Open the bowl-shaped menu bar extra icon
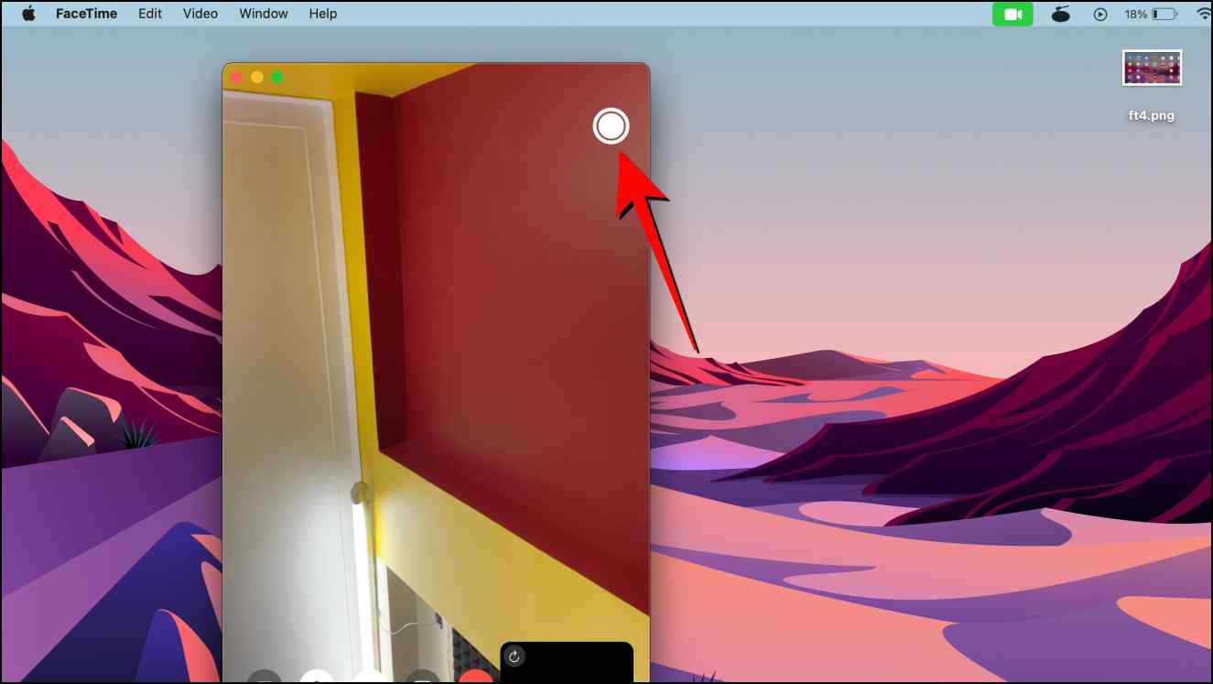The width and height of the screenshot is (1213, 684). pyautogui.click(x=1061, y=14)
